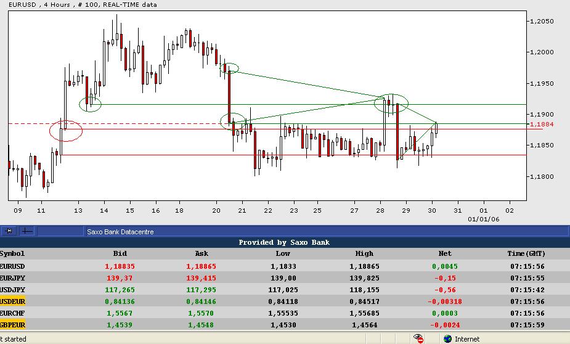Click EURJPY bid value 139,37
570x344 pixels.
[120, 278]
